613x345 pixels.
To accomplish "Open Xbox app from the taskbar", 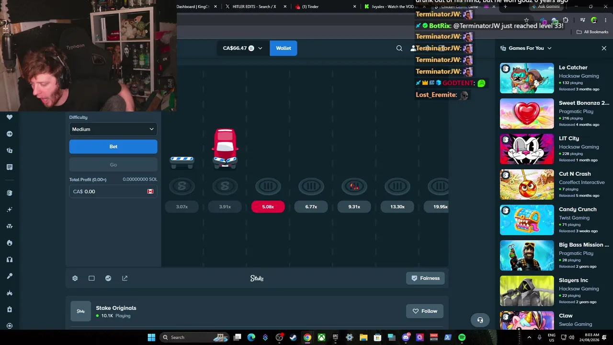I will [x=321, y=337].
